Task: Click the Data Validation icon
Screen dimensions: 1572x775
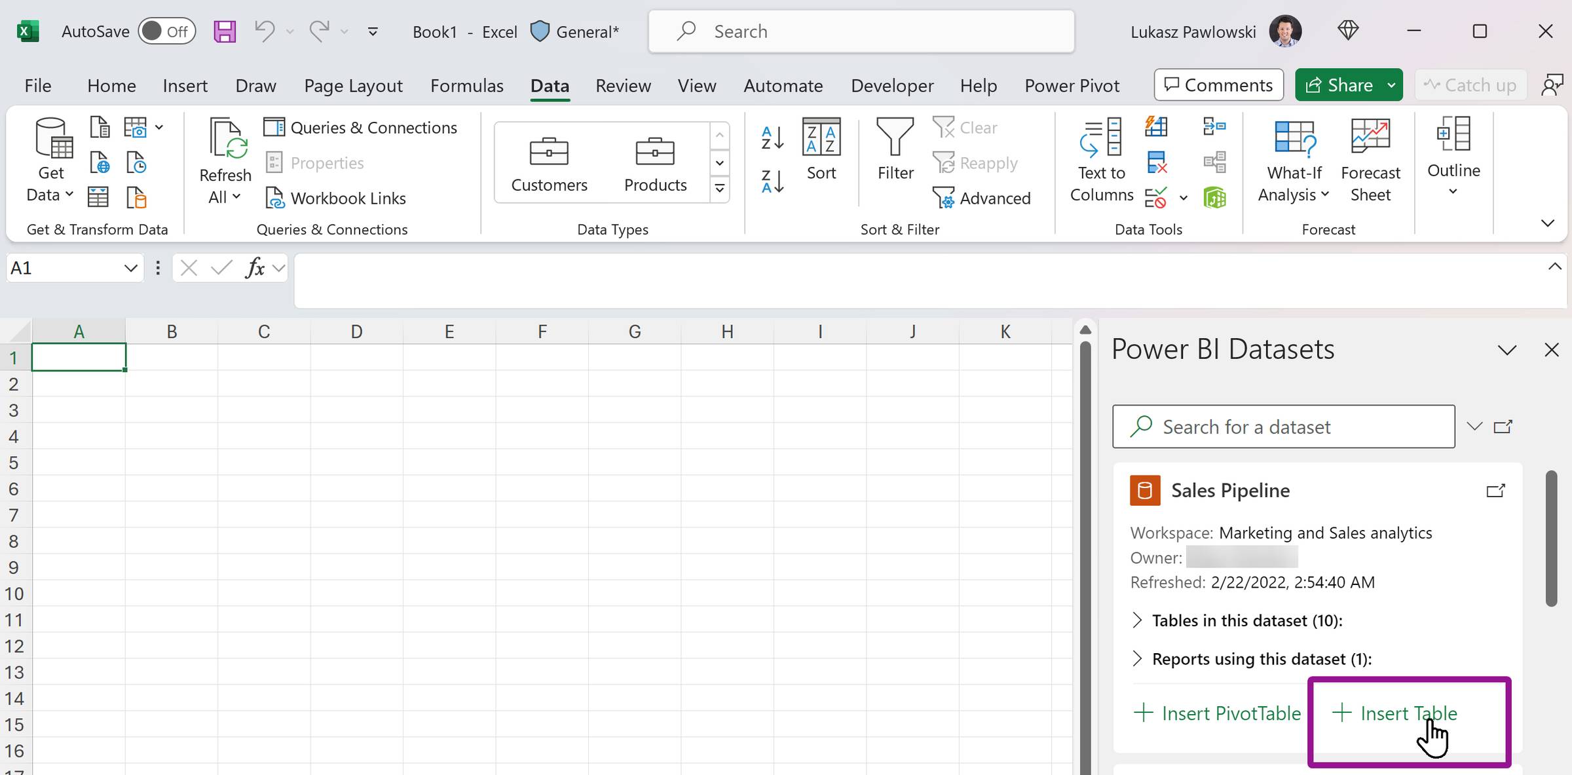Action: pos(1156,197)
